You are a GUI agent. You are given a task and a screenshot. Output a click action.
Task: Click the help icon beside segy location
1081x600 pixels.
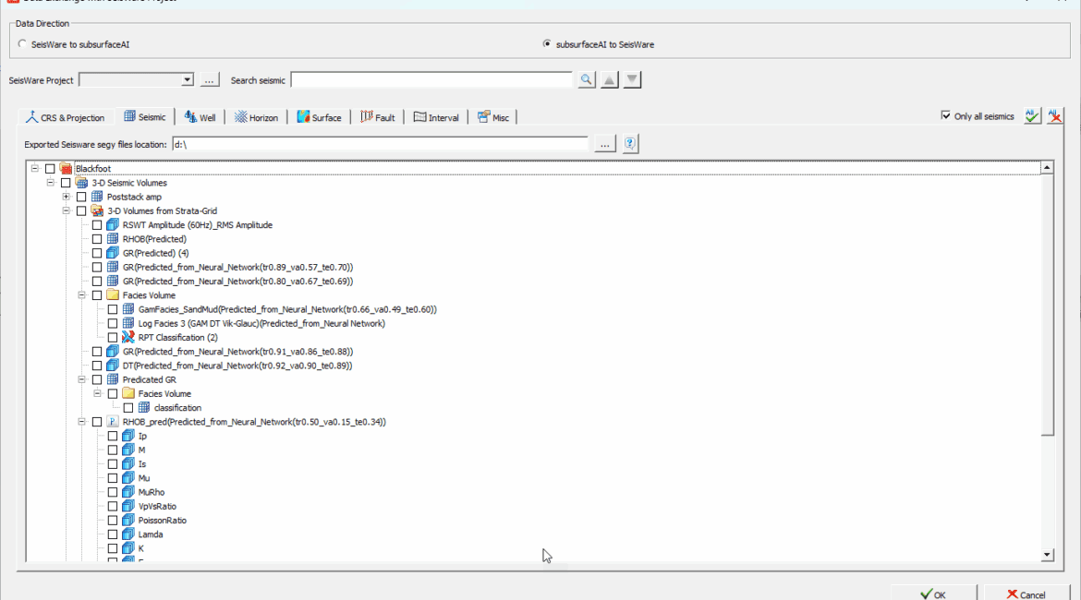(x=630, y=143)
